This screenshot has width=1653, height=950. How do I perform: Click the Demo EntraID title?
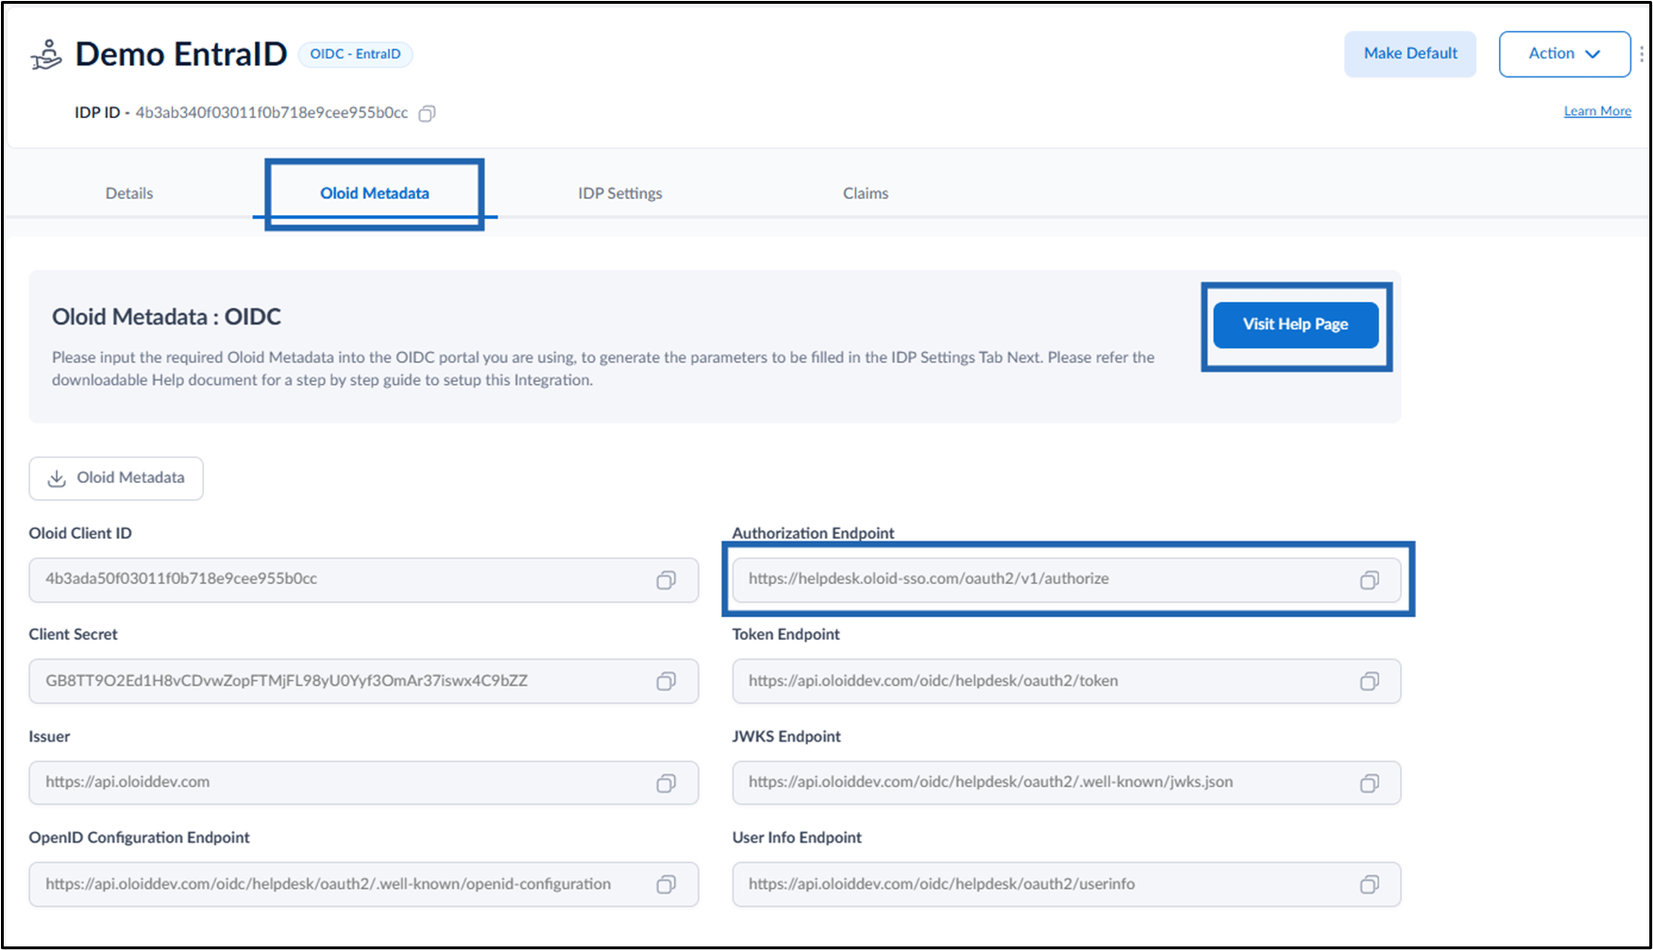click(181, 54)
